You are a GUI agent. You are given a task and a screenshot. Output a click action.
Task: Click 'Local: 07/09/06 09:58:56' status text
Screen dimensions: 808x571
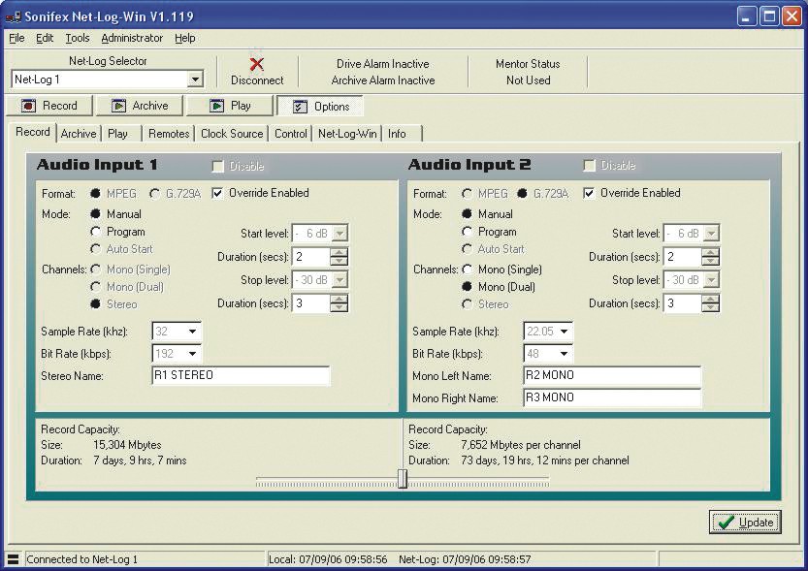(328, 559)
